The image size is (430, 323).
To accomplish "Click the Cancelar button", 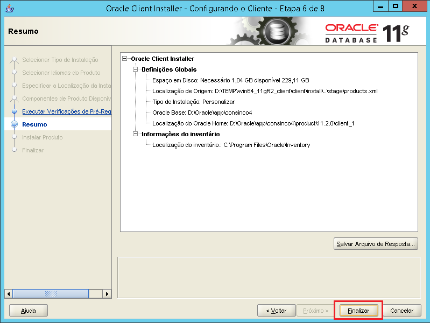I will click(x=402, y=311).
